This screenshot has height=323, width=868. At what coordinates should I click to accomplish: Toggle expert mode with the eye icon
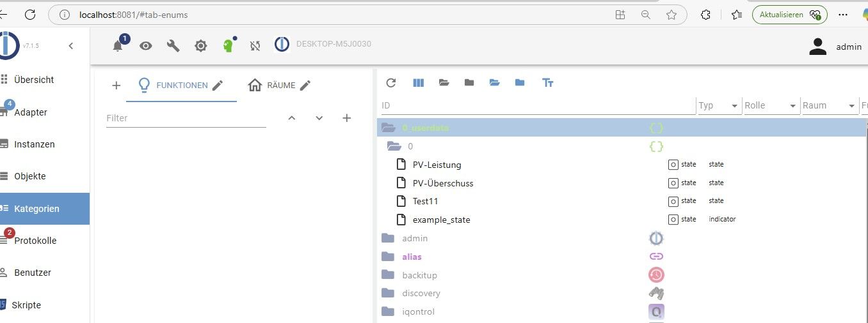(x=146, y=46)
